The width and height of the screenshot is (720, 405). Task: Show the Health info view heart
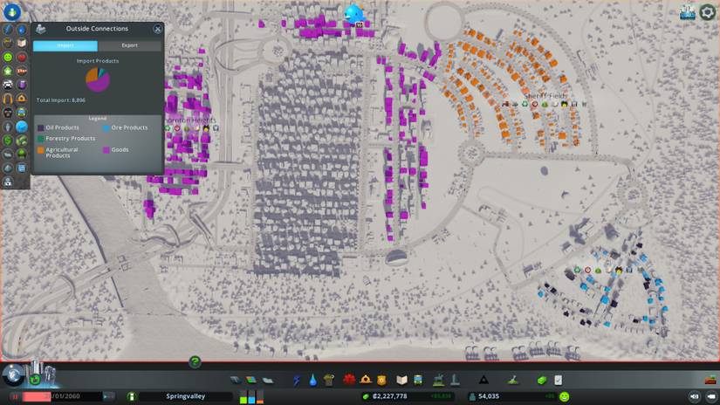[x=22, y=57]
